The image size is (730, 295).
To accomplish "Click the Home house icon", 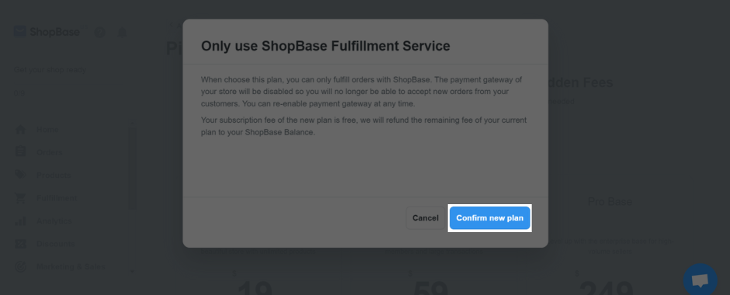I will (20, 130).
